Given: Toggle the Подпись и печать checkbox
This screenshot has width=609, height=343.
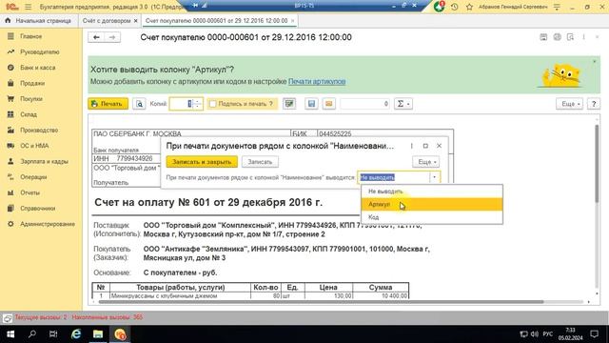Looking at the screenshot, I should 213,104.
